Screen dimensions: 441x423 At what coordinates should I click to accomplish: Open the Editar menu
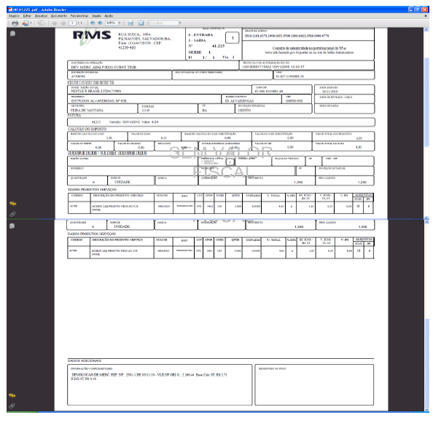point(27,16)
